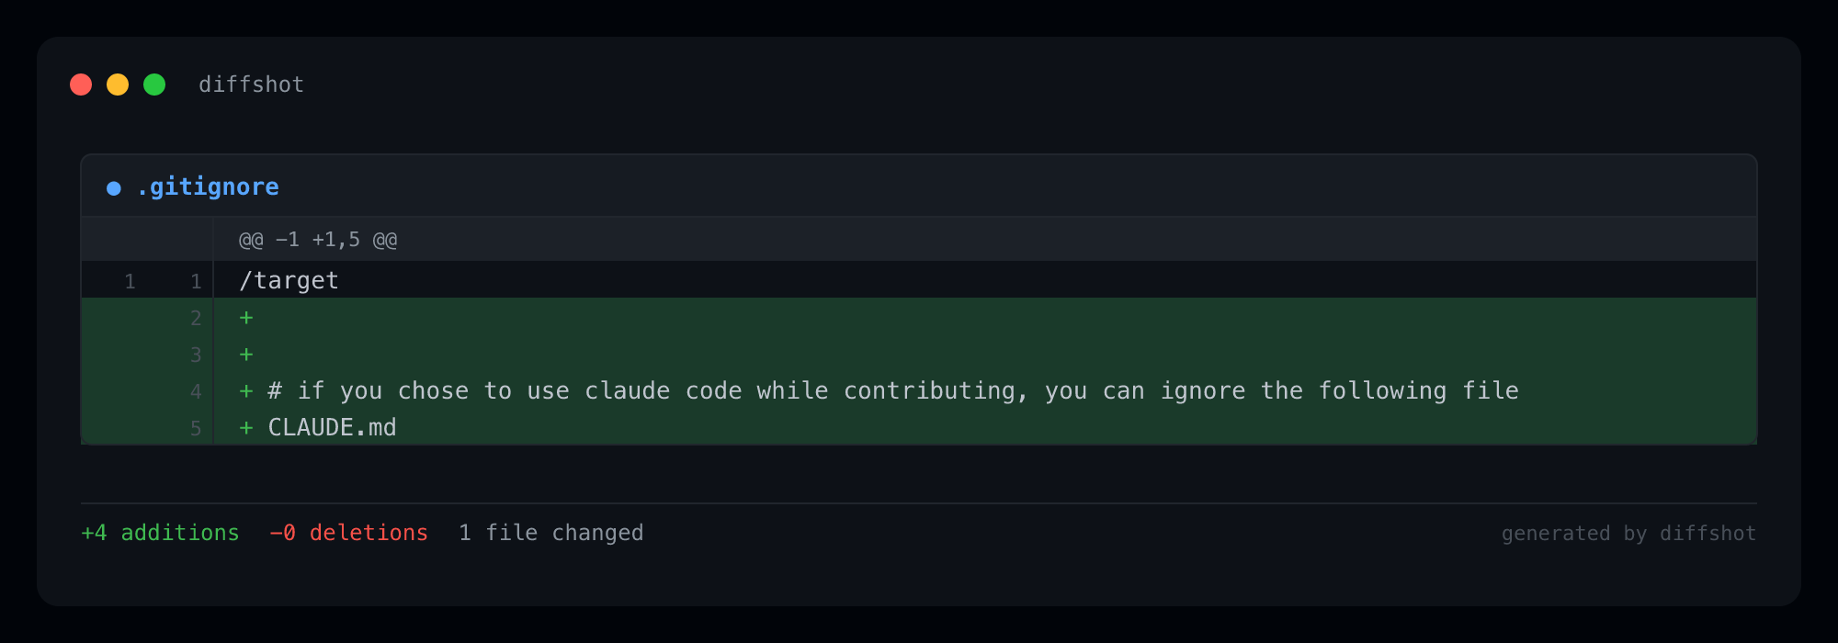Open the .gitignore file name link
The height and width of the screenshot is (643, 1838).
pyautogui.click(x=208, y=187)
